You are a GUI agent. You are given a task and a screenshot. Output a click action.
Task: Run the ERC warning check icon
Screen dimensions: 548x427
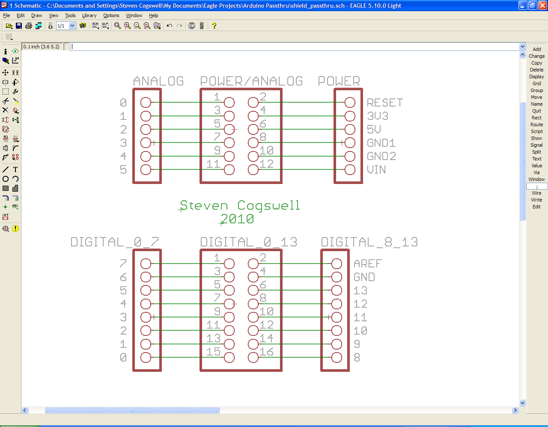[x=15, y=228]
